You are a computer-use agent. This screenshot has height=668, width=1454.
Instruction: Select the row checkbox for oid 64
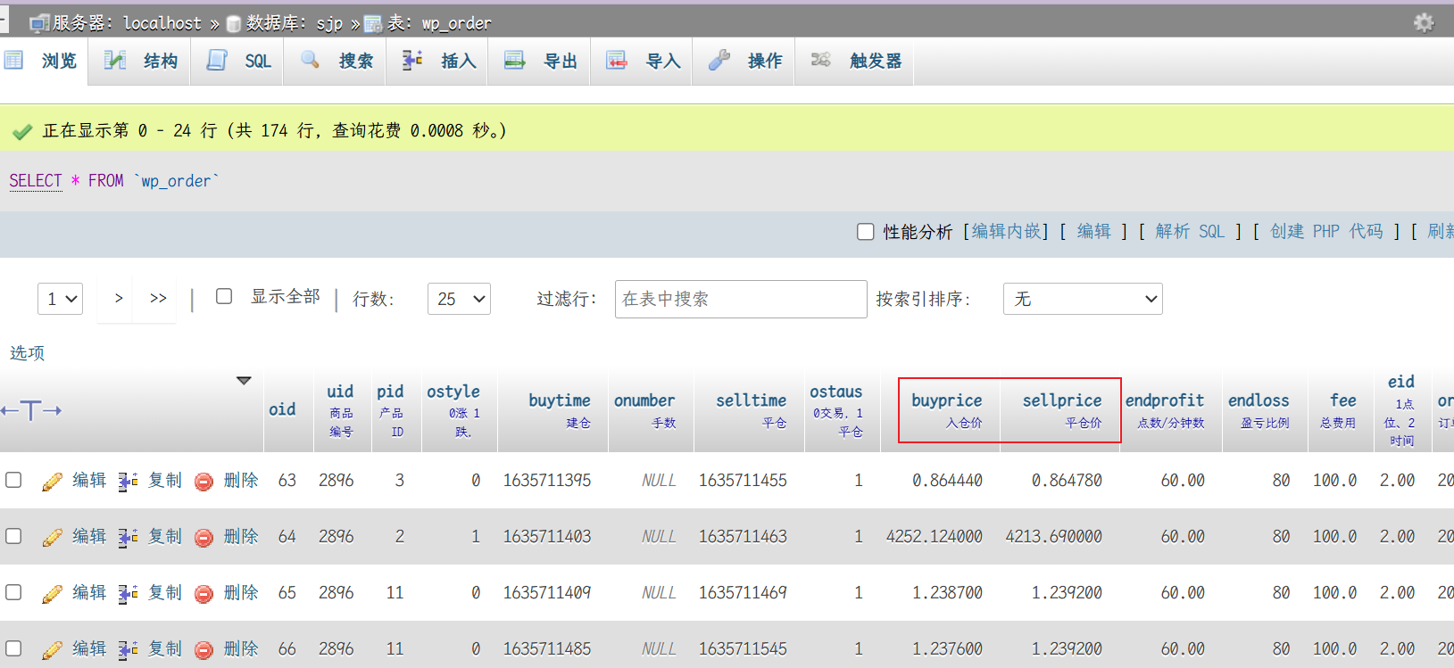(x=13, y=536)
